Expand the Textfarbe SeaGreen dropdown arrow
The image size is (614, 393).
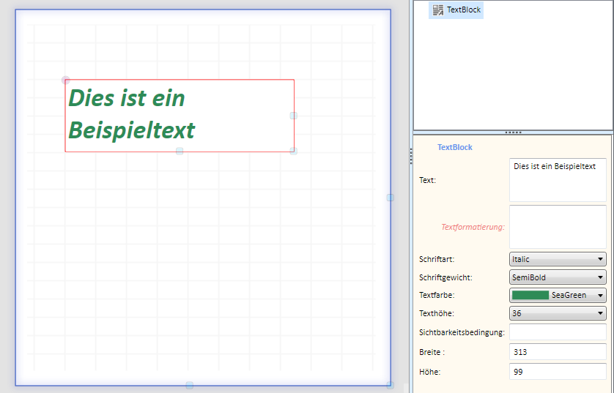(x=600, y=295)
